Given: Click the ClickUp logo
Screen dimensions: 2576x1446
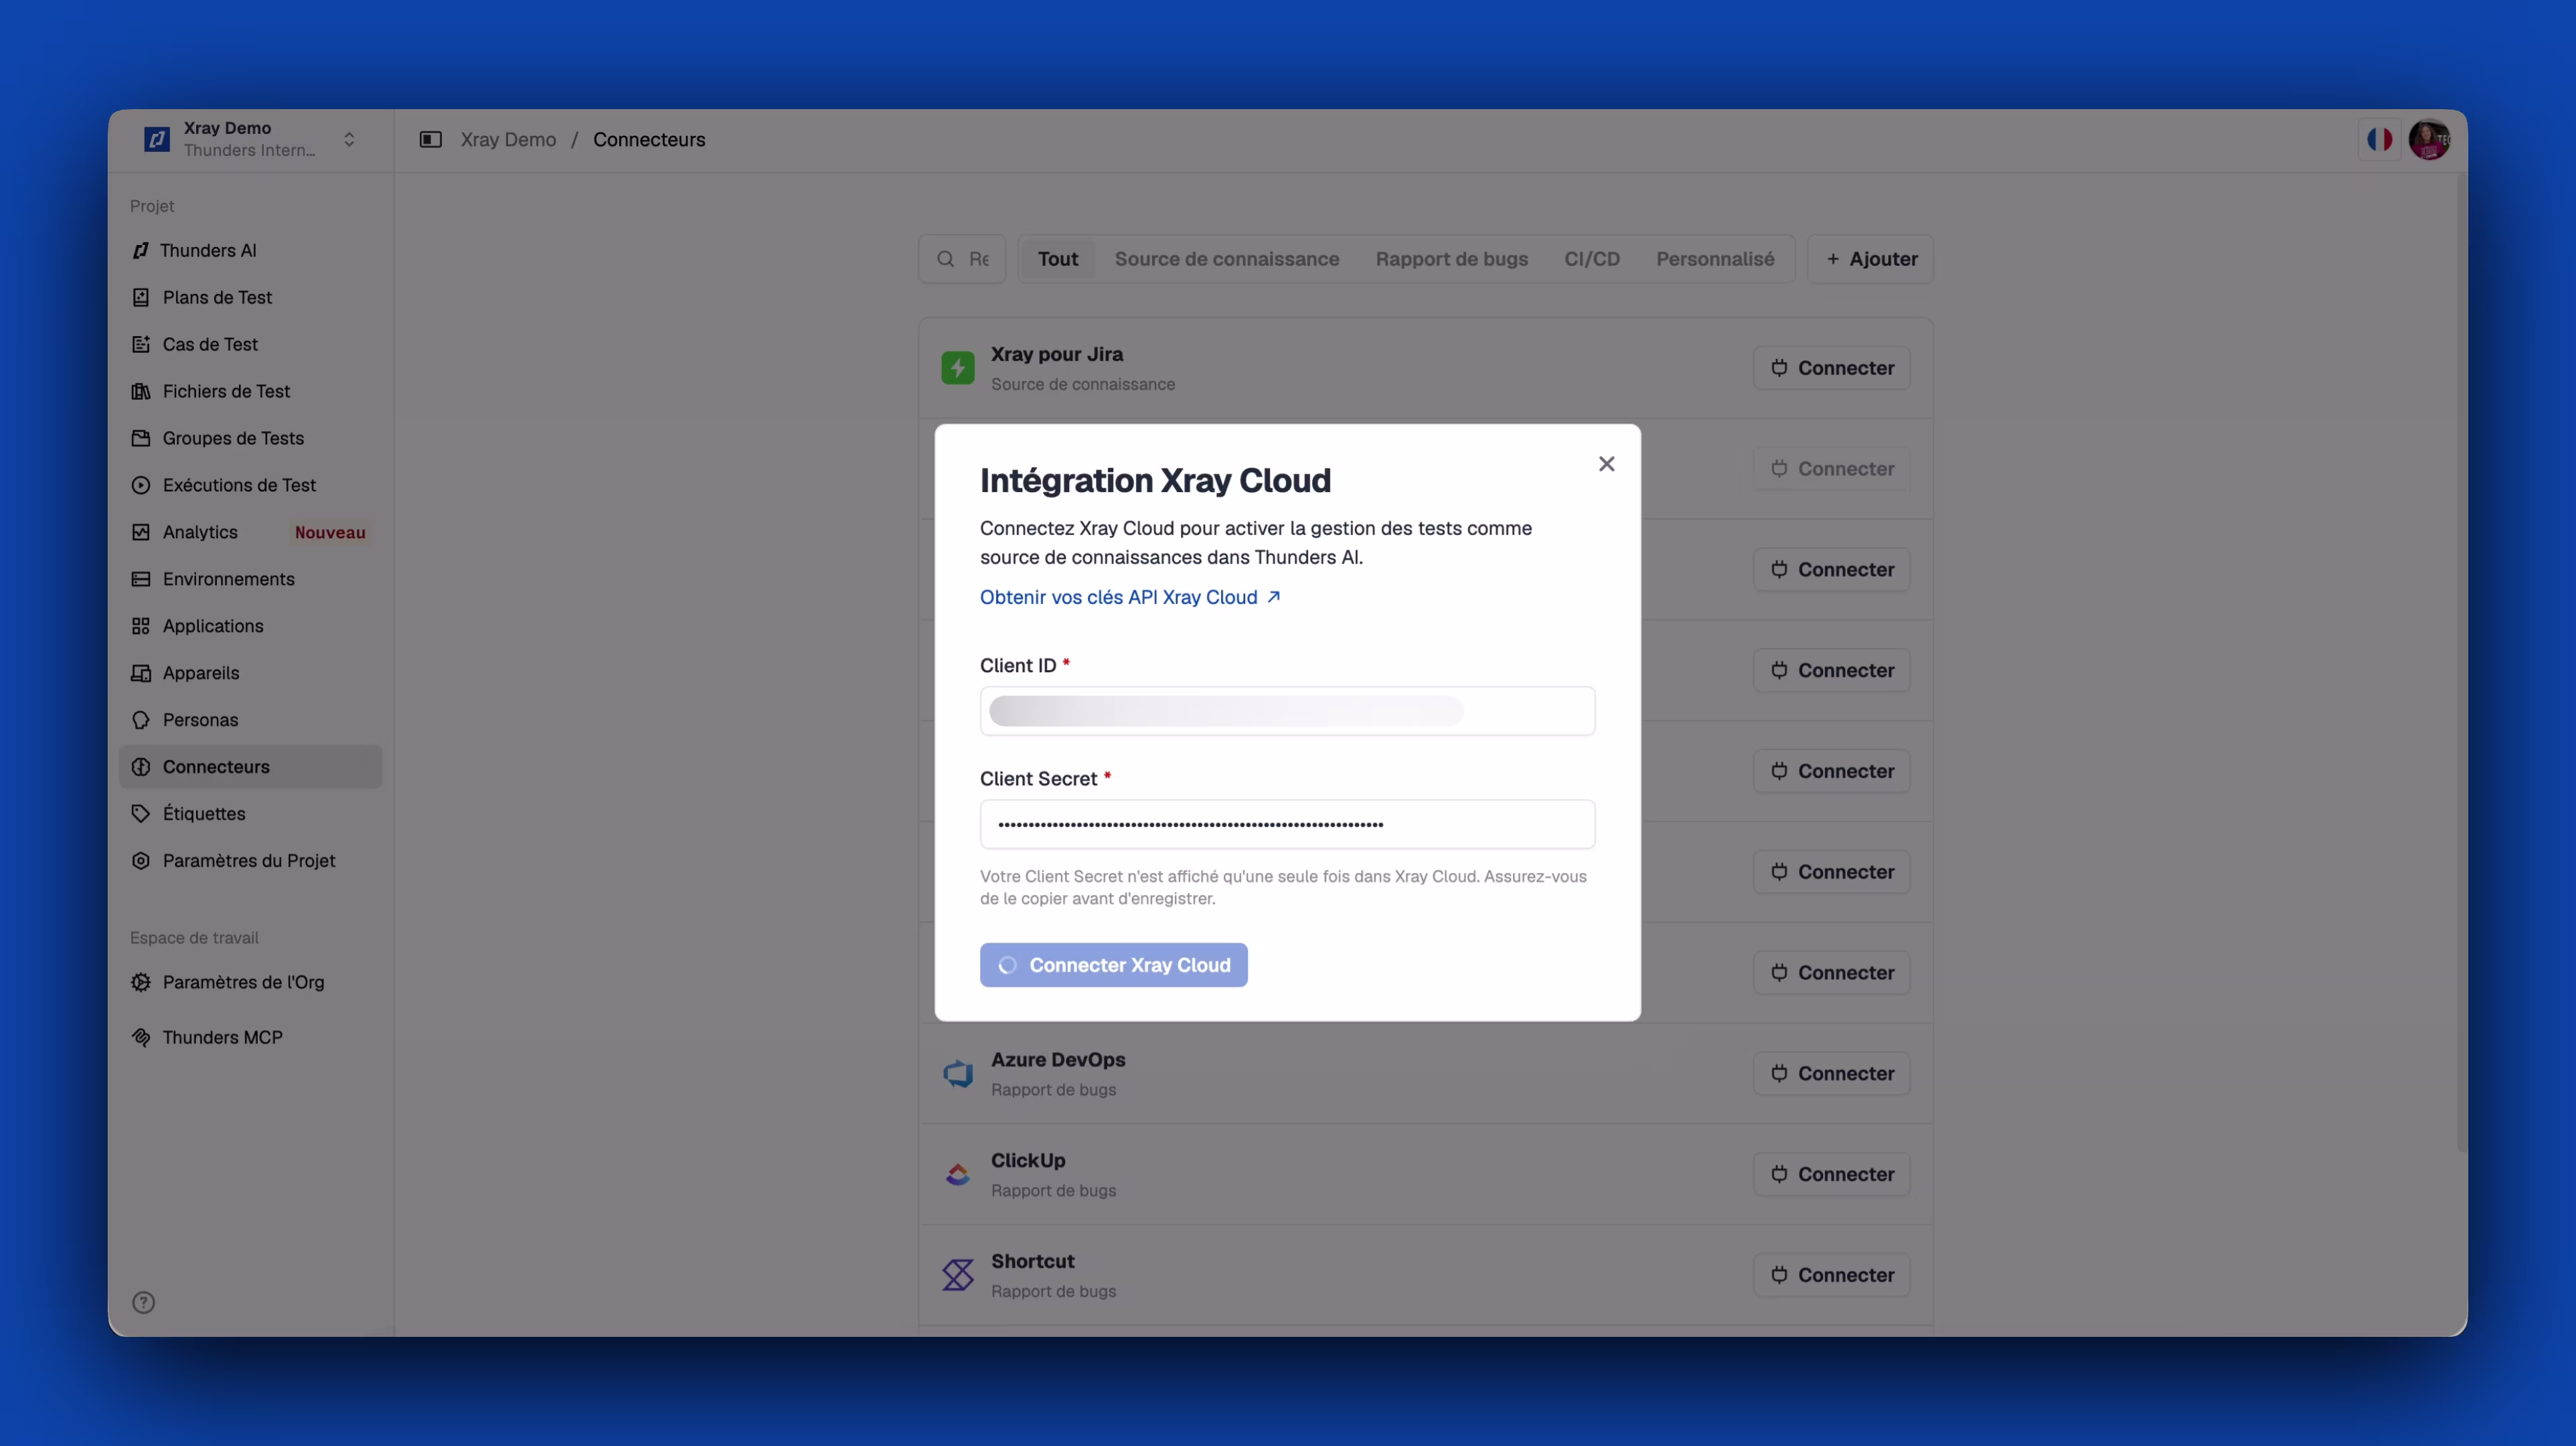Looking at the screenshot, I should pyautogui.click(x=958, y=1174).
